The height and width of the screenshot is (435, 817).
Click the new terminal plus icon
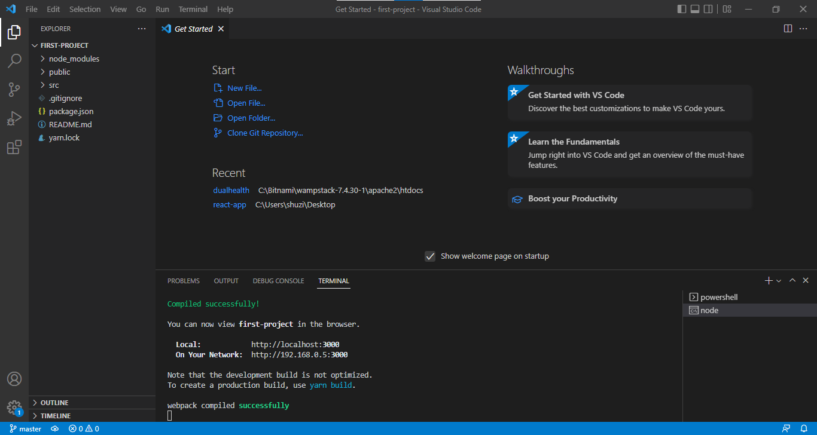pyautogui.click(x=769, y=280)
